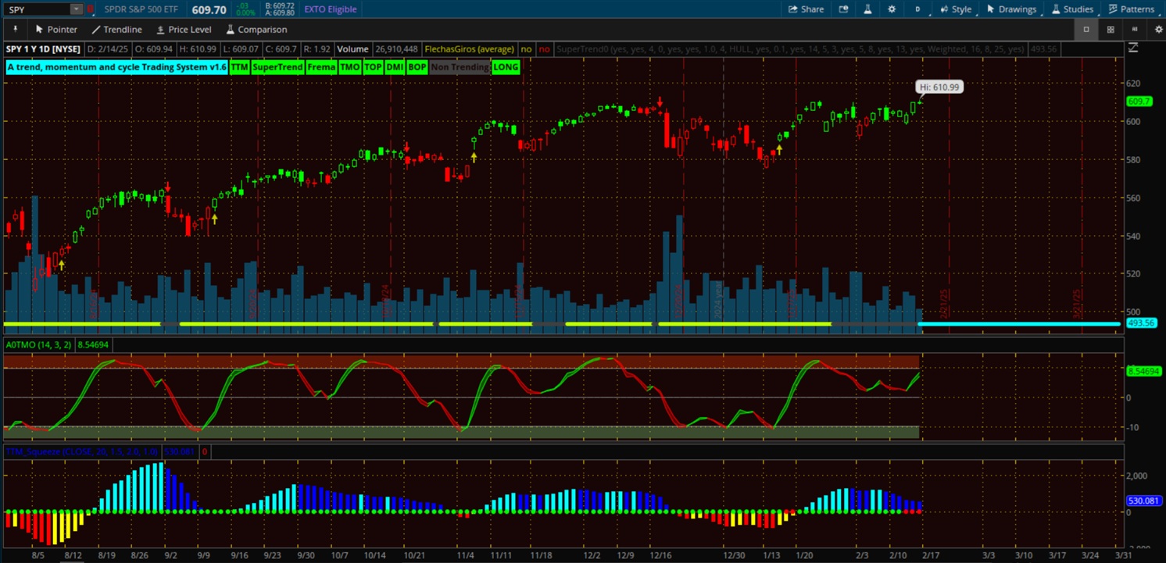This screenshot has height=563, width=1166.
Task: Click the price axis auto-scale icon
Action: click(x=1133, y=48)
